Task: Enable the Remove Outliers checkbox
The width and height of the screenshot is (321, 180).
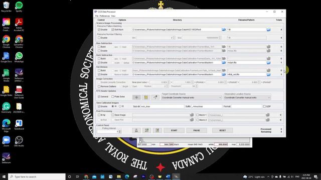Action: click(x=99, y=86)
